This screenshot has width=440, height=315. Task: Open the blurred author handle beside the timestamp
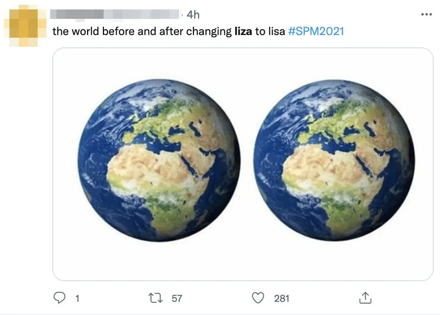coord(142,14)
